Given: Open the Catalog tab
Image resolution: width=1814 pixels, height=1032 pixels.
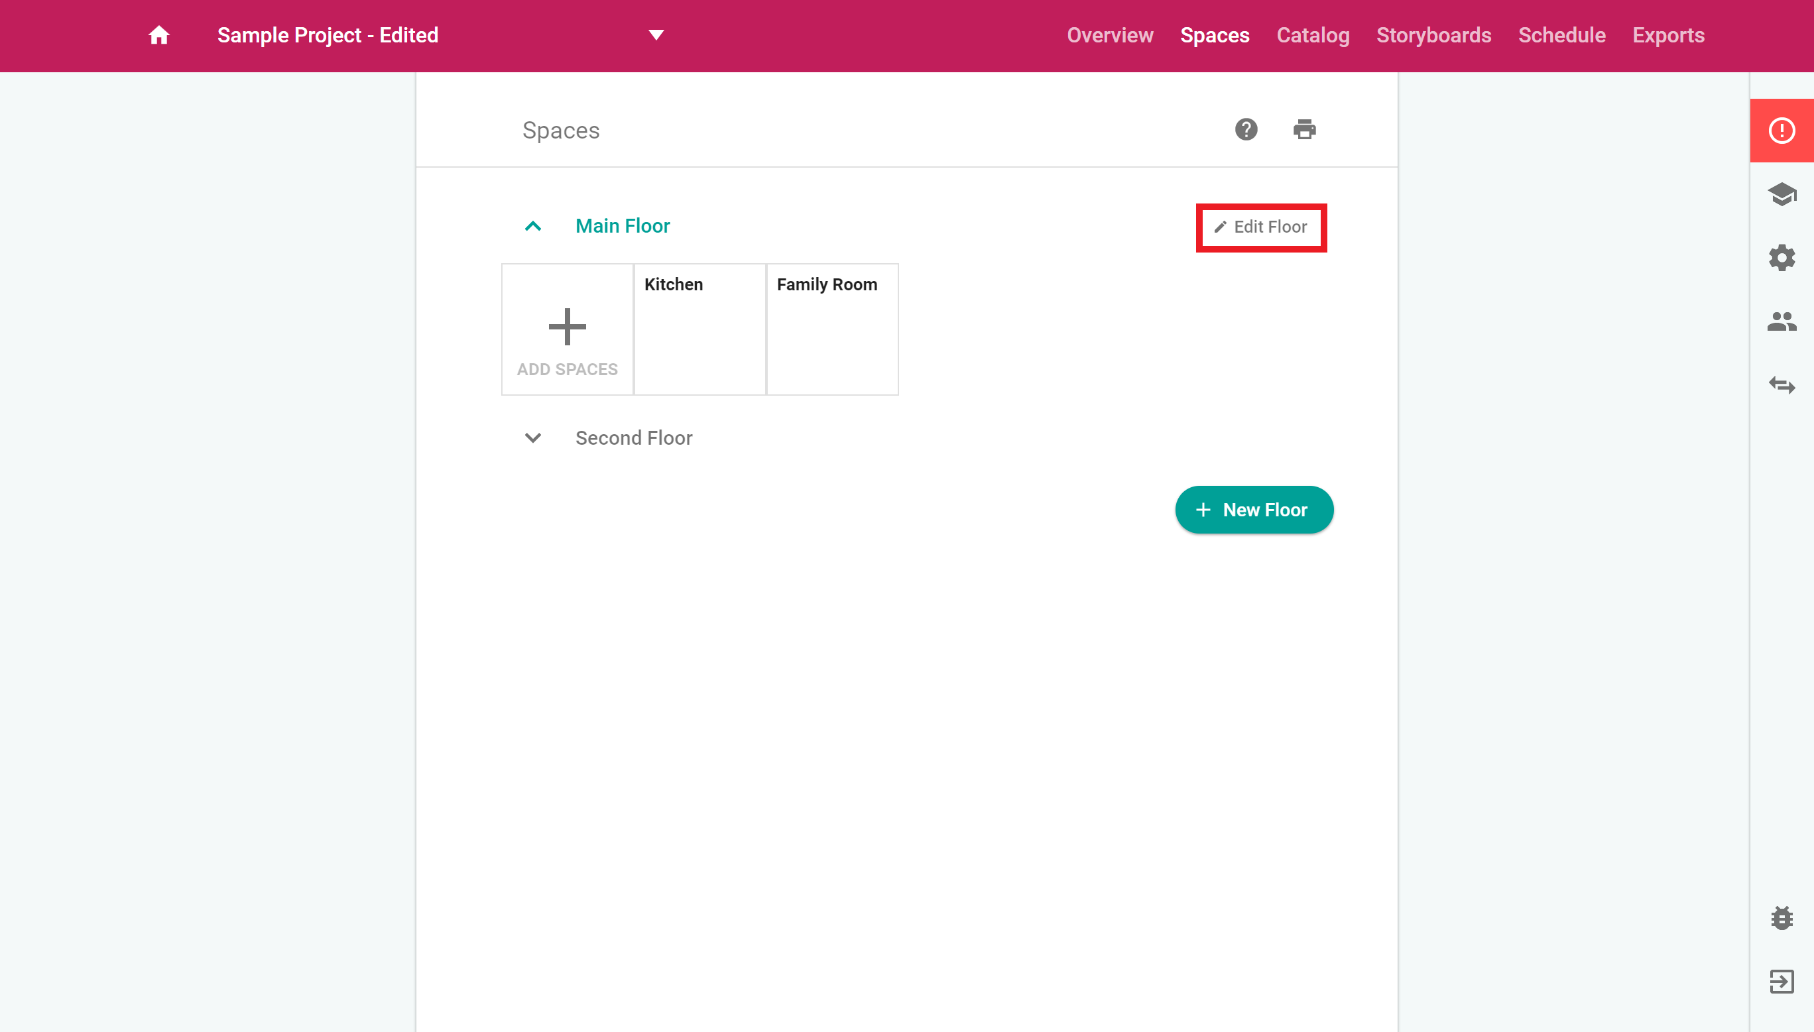Looking at the screenshot, I should point(1313,35).
